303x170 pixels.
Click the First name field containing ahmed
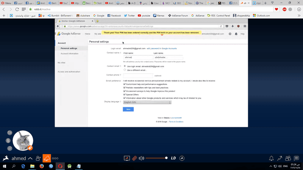(x=138, y=57)
